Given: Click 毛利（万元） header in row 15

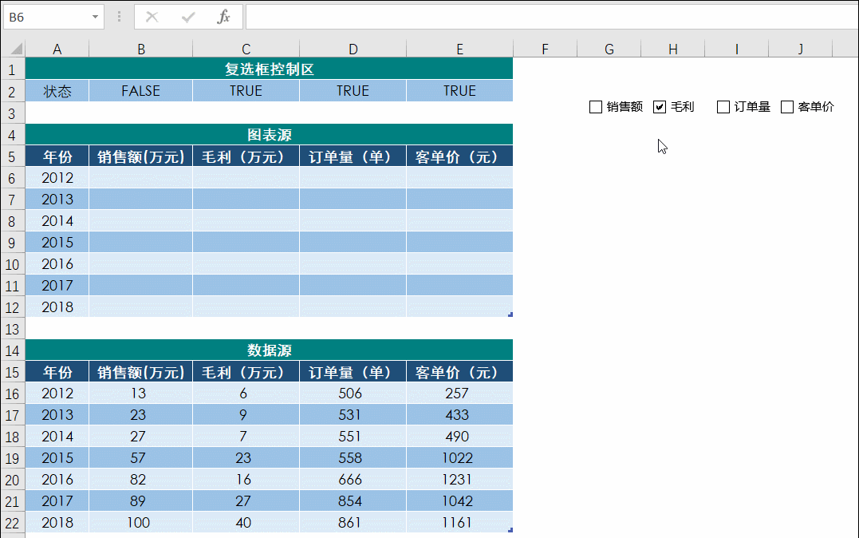Looking at the screenshot, I should click(246, 372).
